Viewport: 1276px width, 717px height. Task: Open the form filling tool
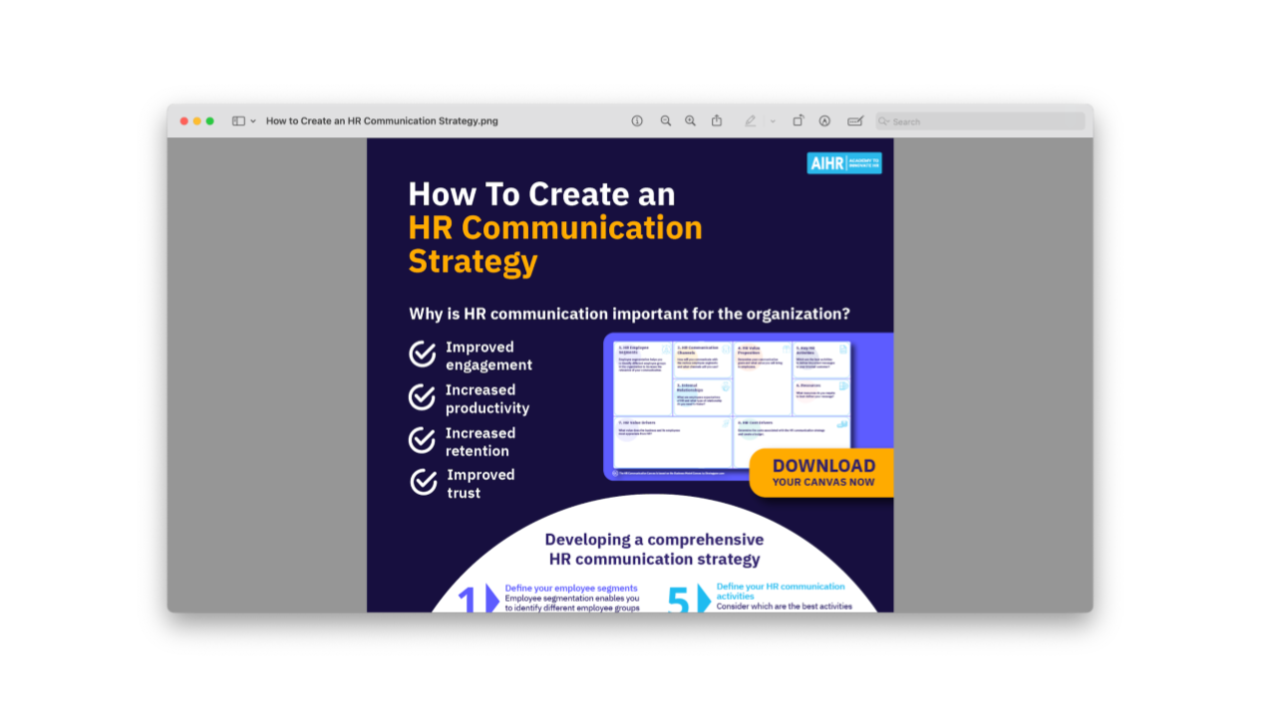[x=854, y=121]
